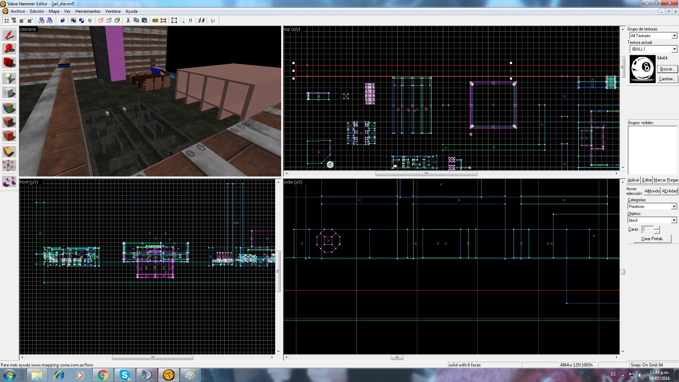Click the 8-ball texture preview
Viewport: 679px width, 382px height.
pyautogui.click(x=643, y=69)
